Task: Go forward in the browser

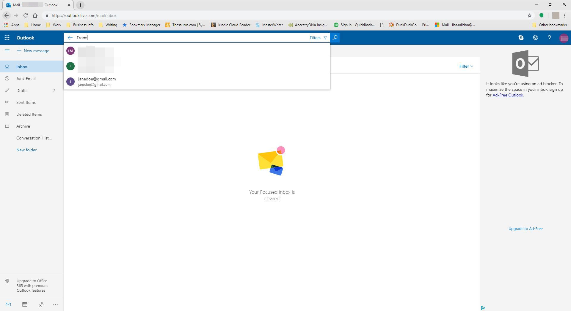Action: 16,15
